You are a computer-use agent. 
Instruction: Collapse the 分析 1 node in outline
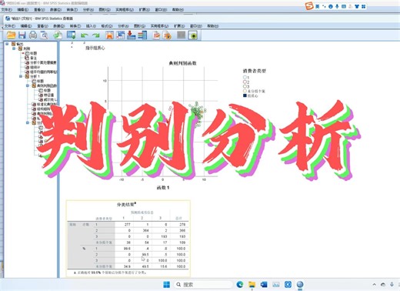click(x=21, y=76)
